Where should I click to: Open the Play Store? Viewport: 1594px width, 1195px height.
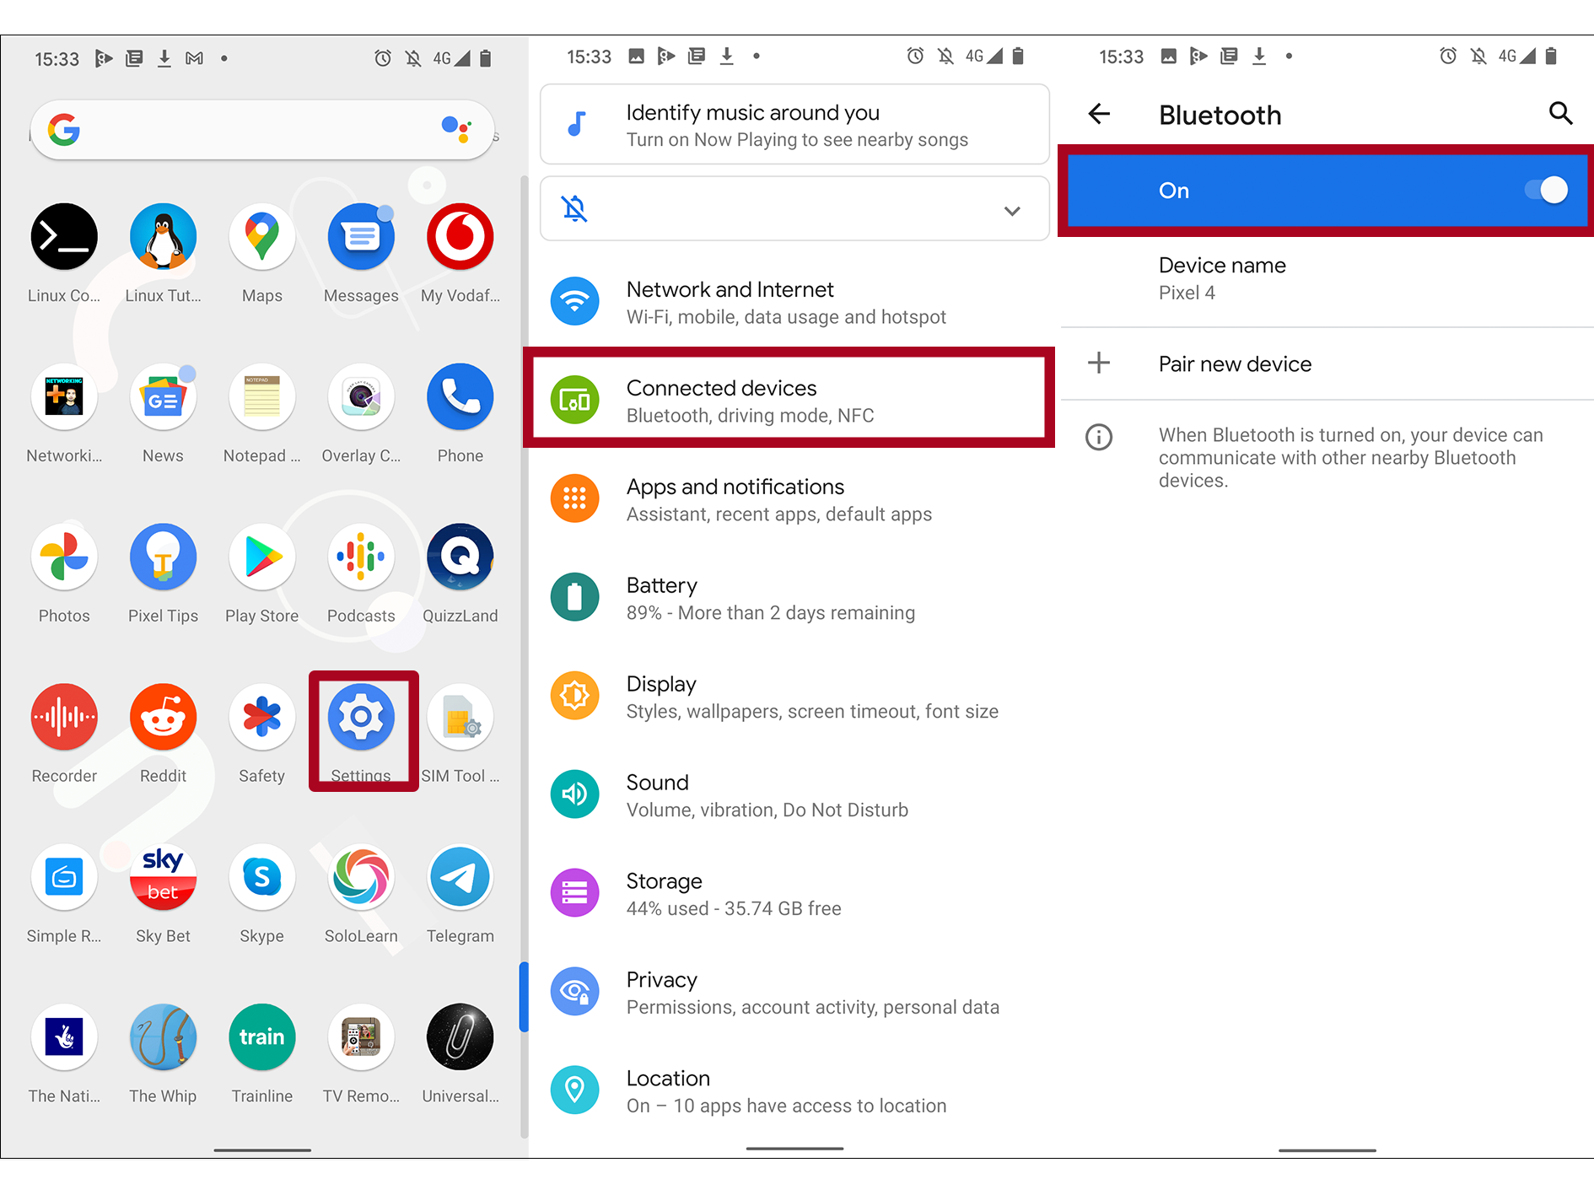click(261, 557)
